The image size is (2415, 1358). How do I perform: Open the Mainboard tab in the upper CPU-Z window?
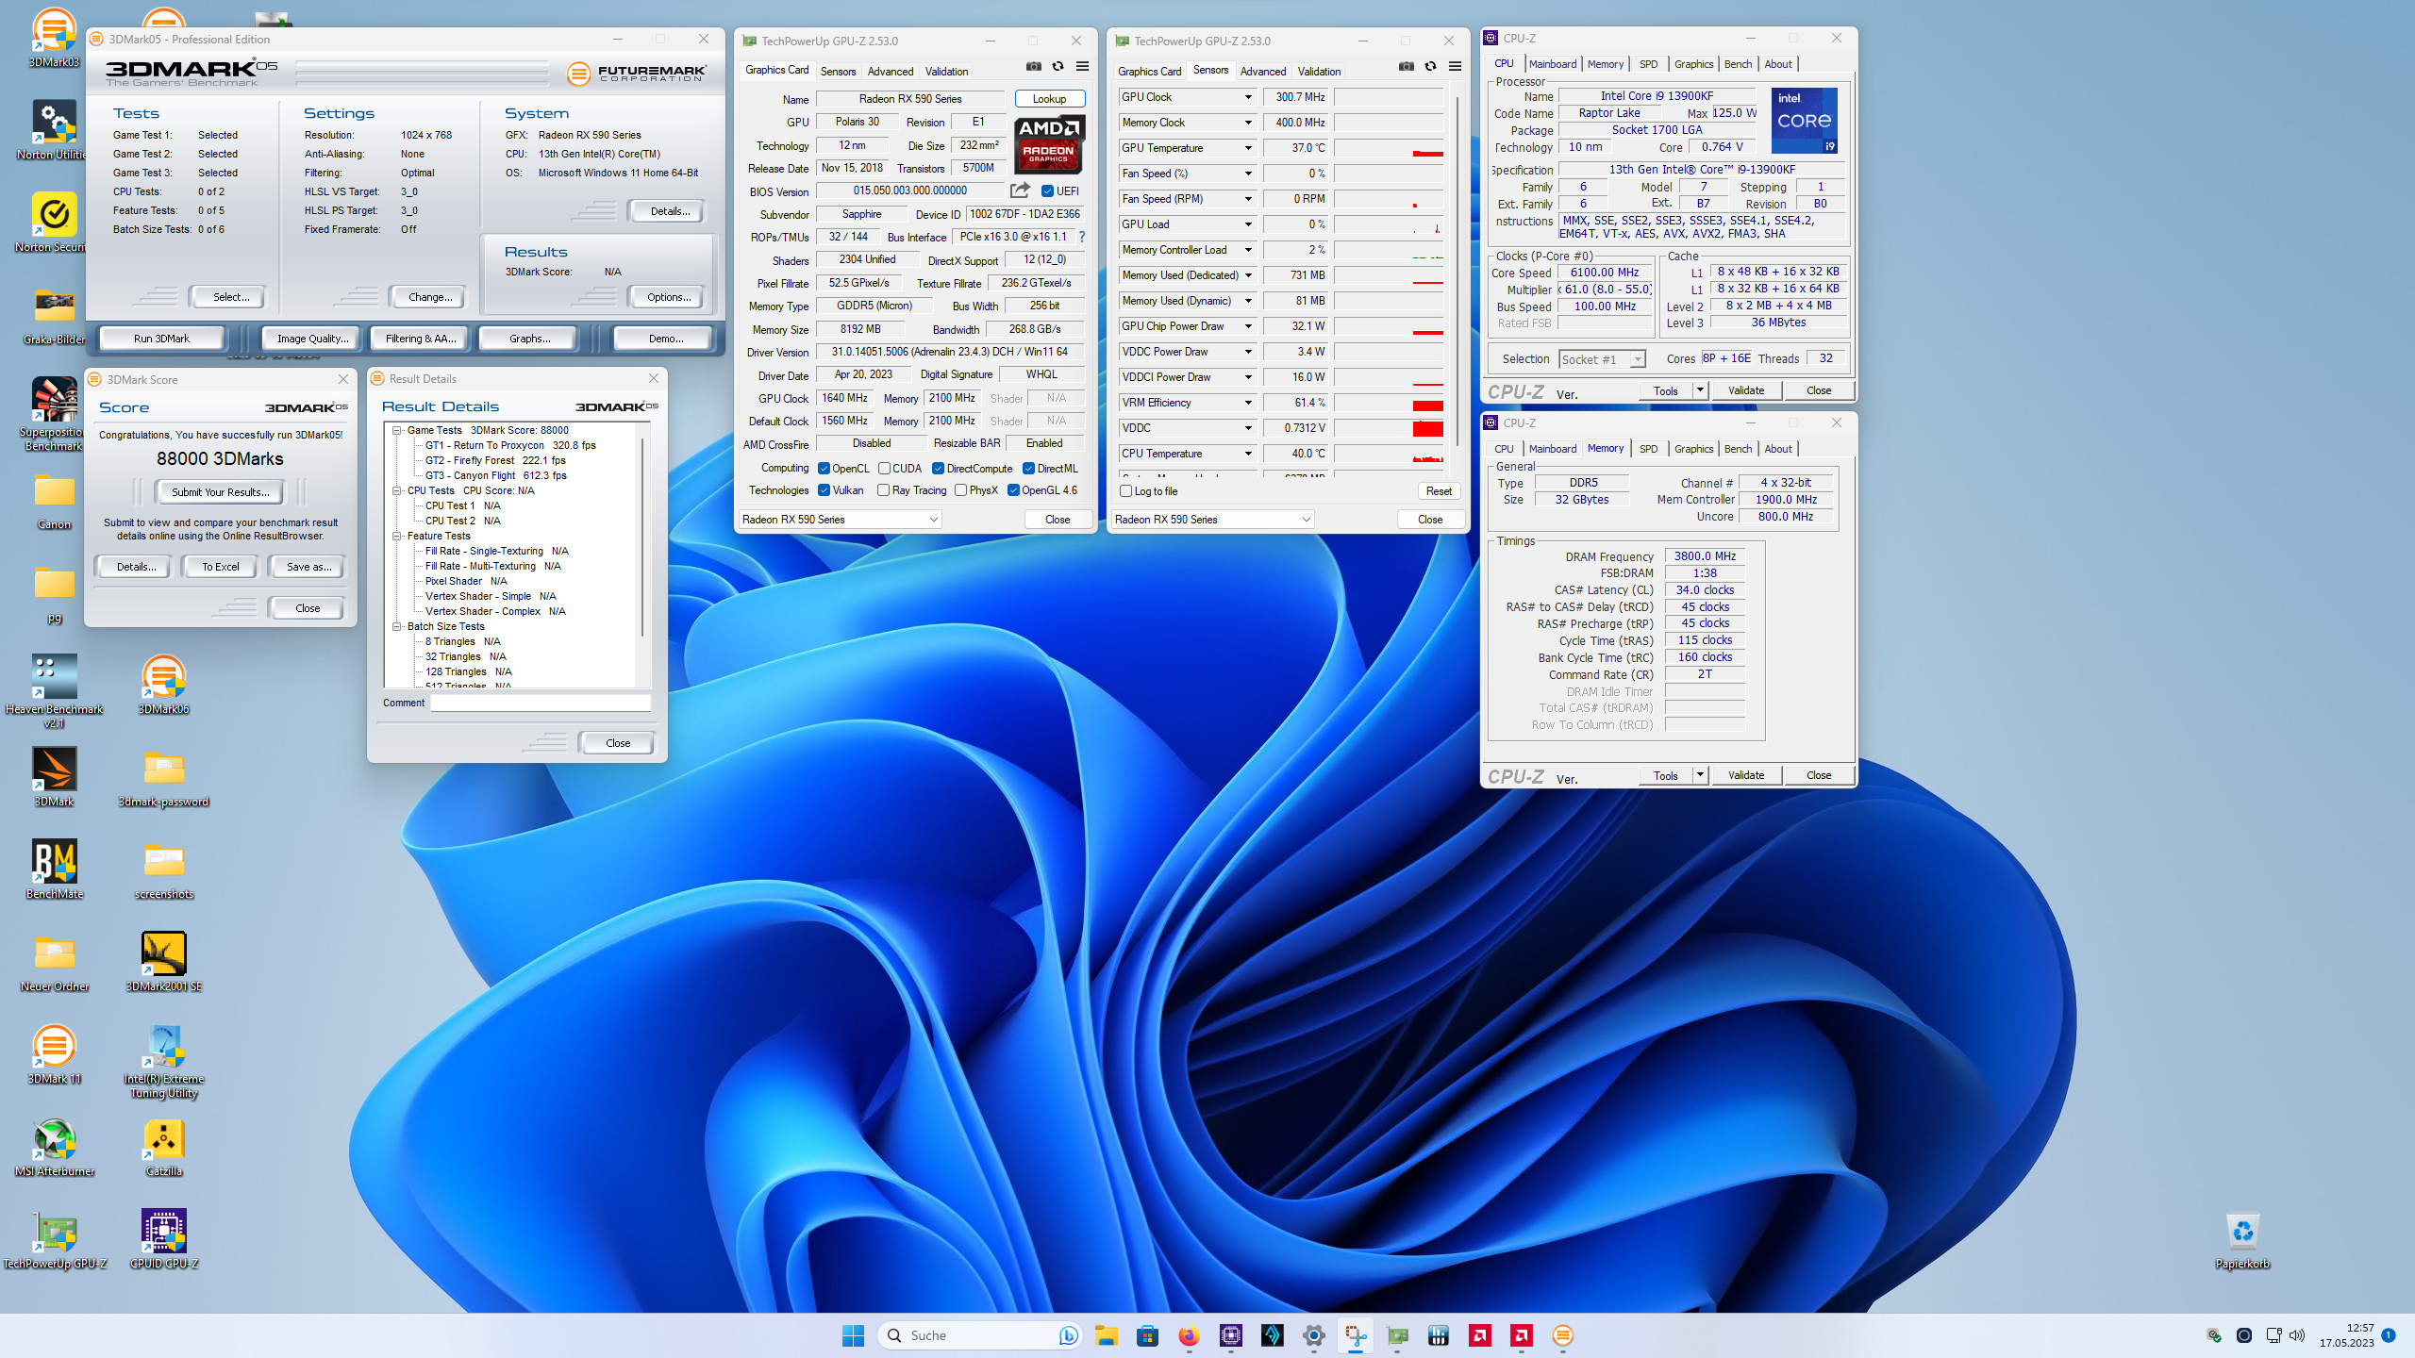click(x=1553, y=64)
